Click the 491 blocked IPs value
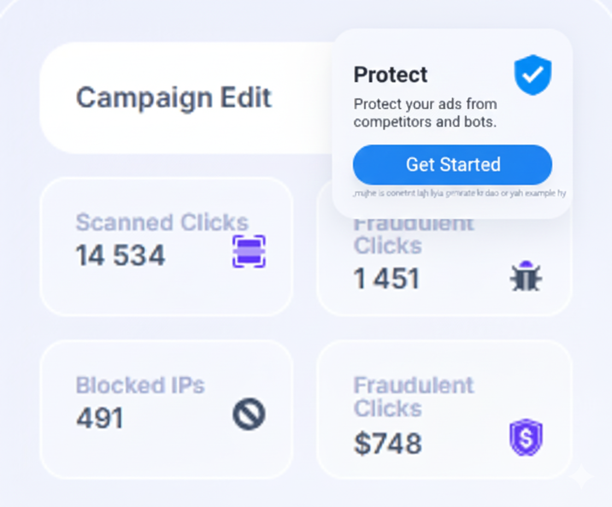The height and width of the screenshot is (507, 612). pos(100,419)
